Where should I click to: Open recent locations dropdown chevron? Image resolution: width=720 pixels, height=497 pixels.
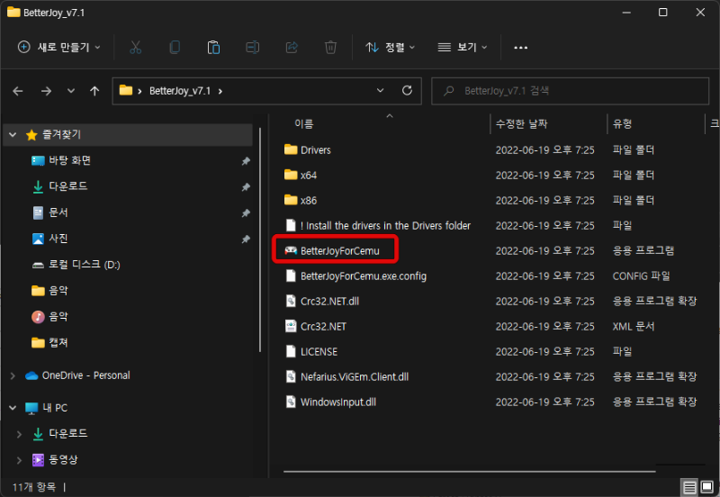(71, 91)
